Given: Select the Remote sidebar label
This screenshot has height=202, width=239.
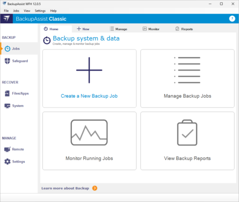Looking at the screenshot, I should [x=18, y=149].
